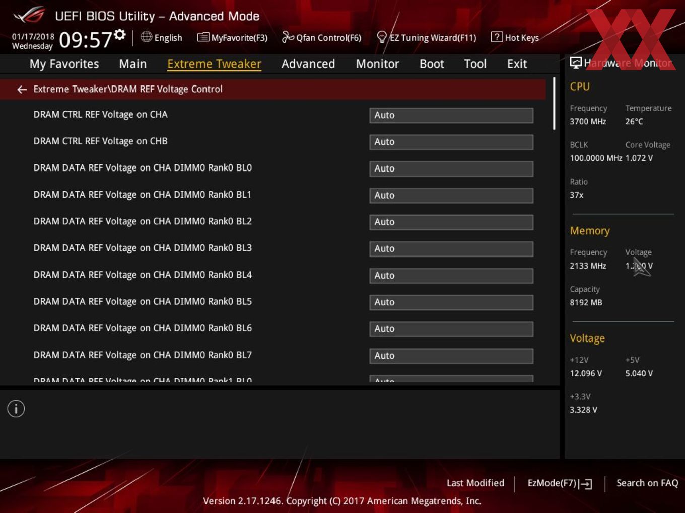Viewport: 685px width, 513px height.
Task: Launch EZ Tuning Wizard(F11)
Action: [x=426, y=38]
